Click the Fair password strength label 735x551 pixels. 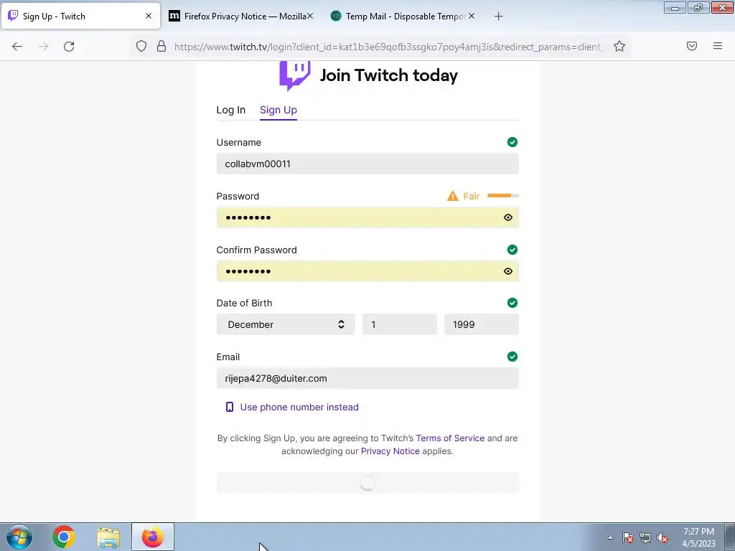coord(471,196)
